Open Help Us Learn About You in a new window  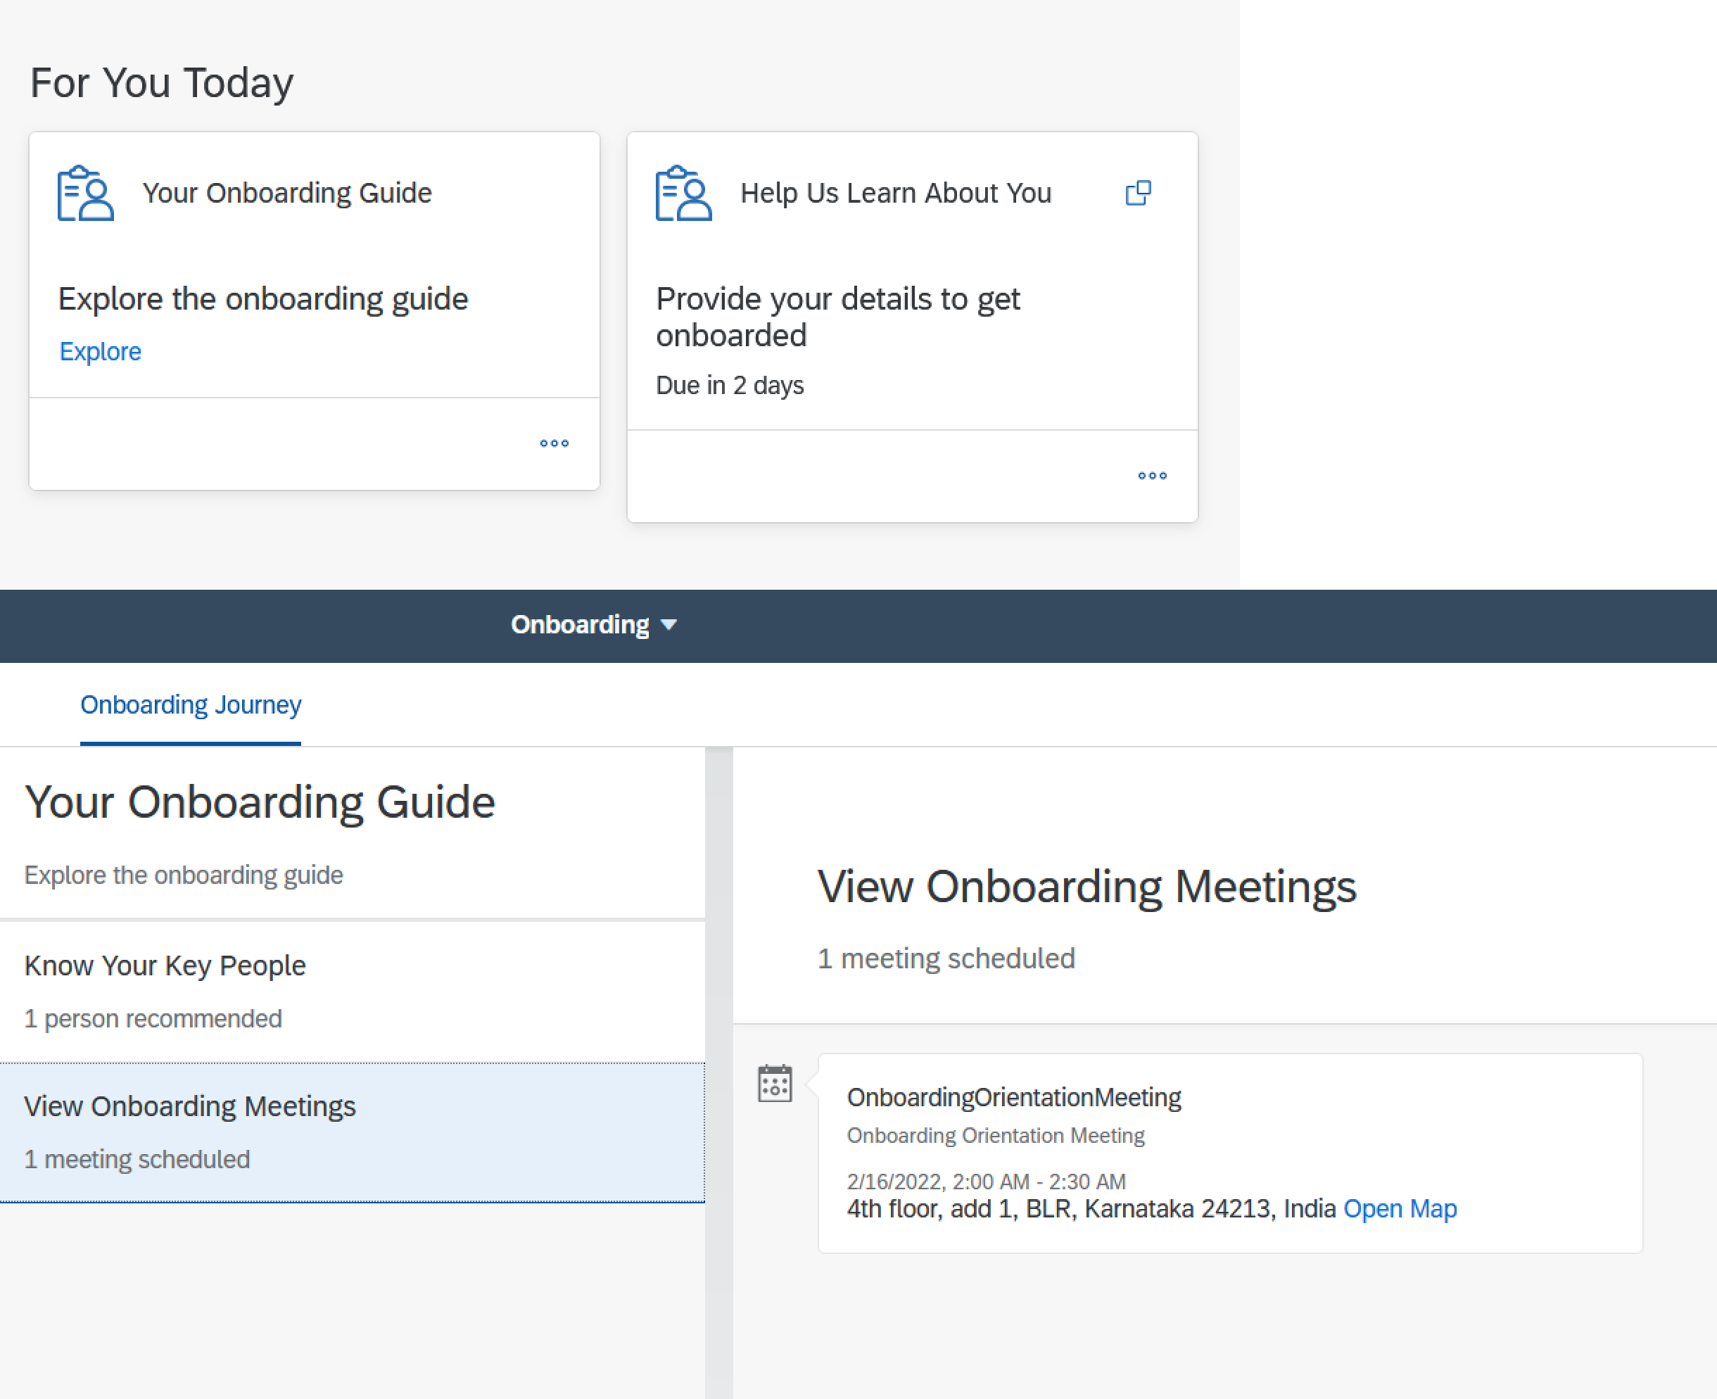click(x=1138, y=193)
